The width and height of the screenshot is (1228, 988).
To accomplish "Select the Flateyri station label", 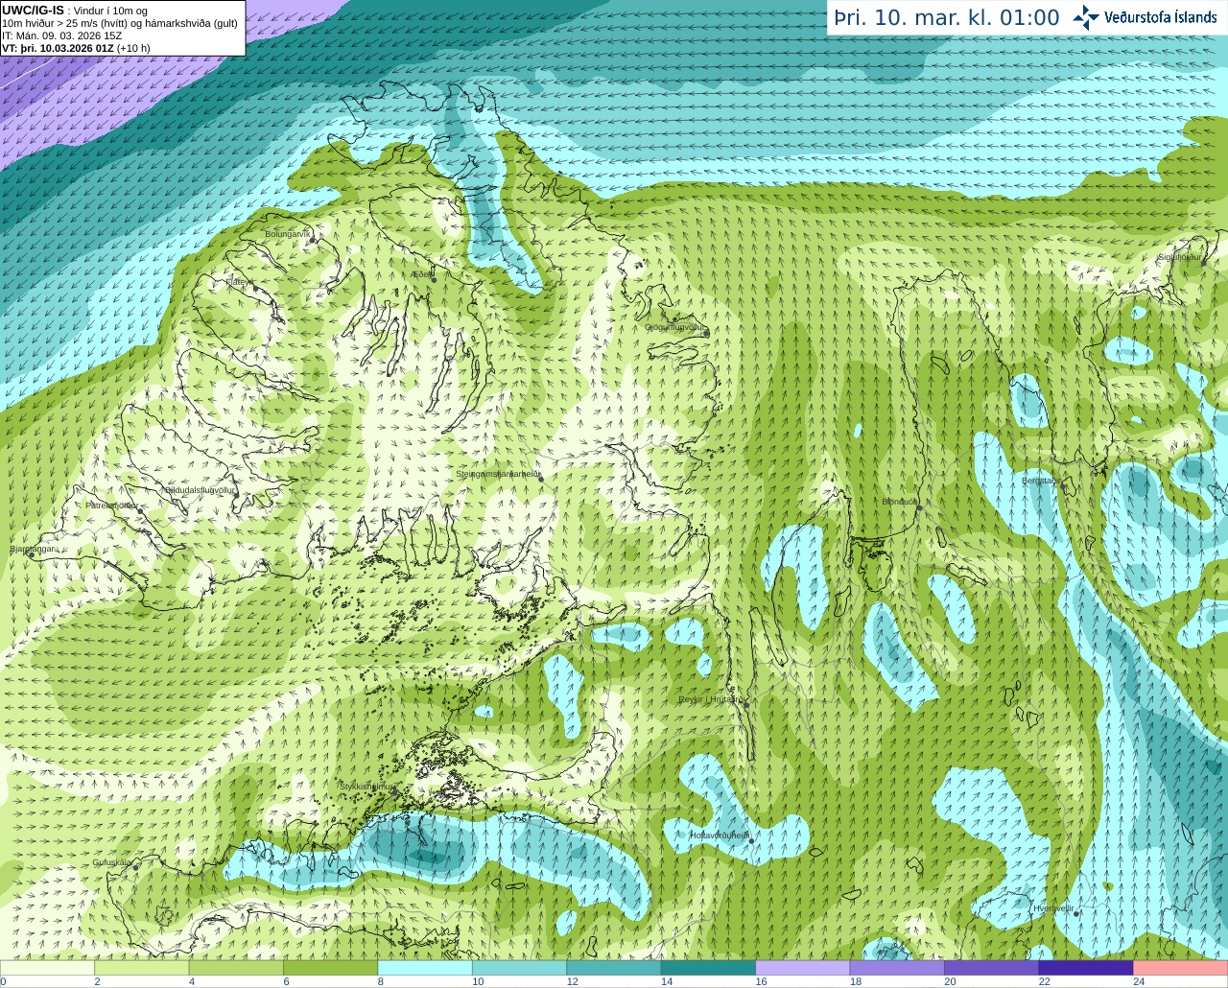I will coord(240,282).
